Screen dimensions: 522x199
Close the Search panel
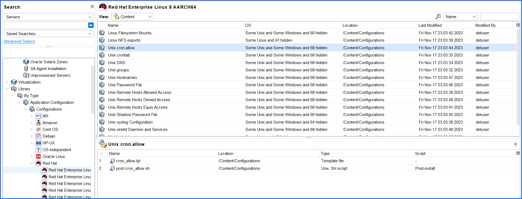coord(92,6)
